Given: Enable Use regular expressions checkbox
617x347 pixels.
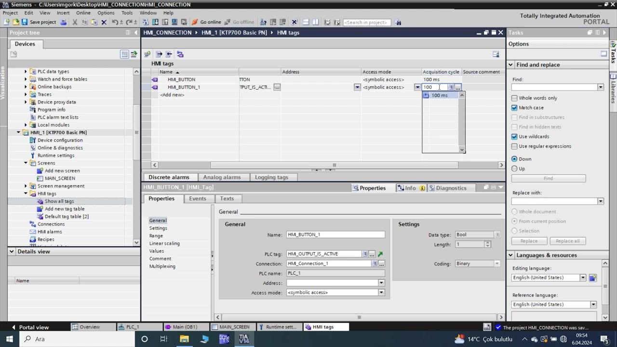Looking at the screenshot, I should [x=514, y=146].
